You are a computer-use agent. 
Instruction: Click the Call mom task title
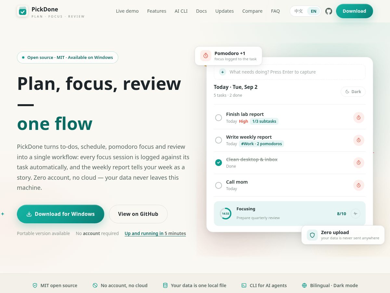(x=237, y=182)
